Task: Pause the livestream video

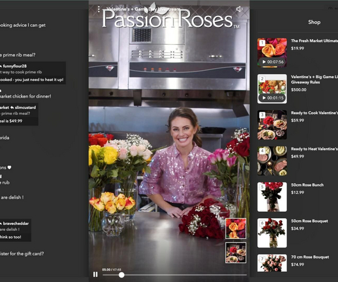Action: point(95,274)
